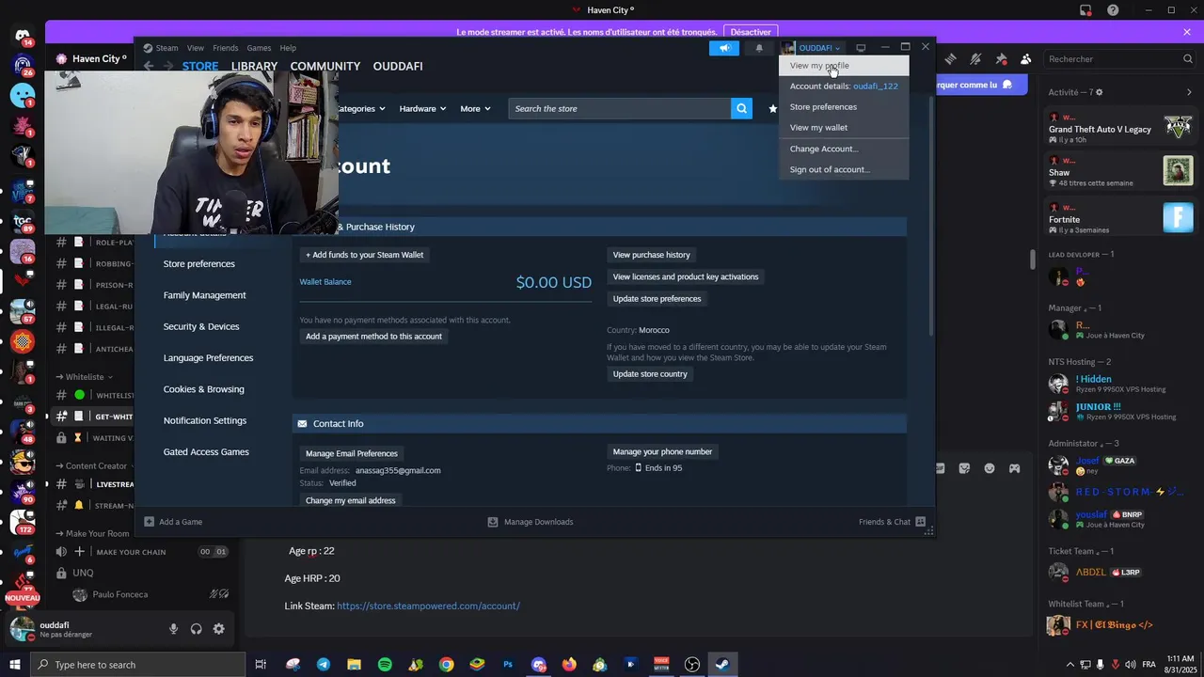Click the Discord chat bar game controller icon

tap(1015, 468)
